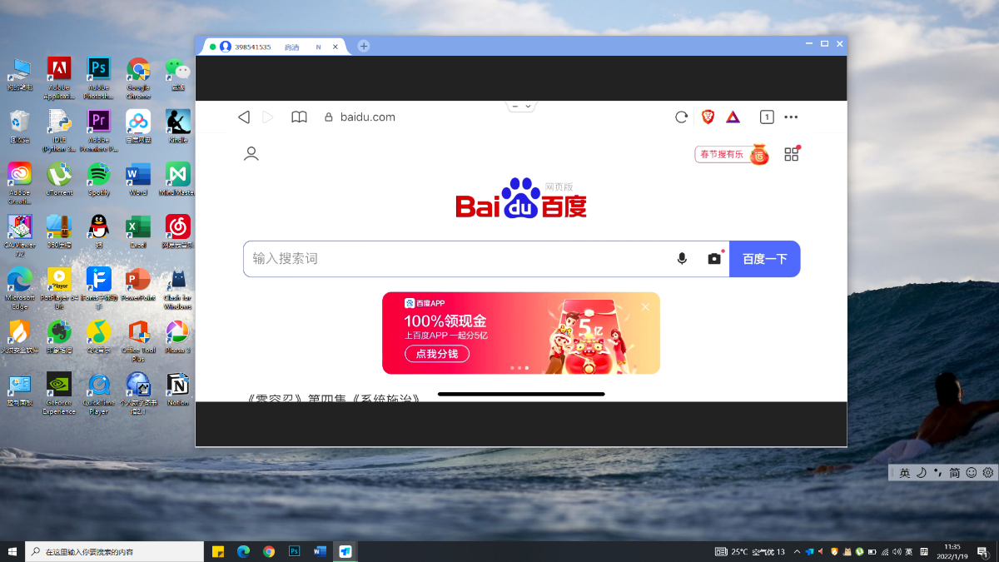Open the Windows Start button
Screen dimensions: 999x562
click(x=12, y=551)
